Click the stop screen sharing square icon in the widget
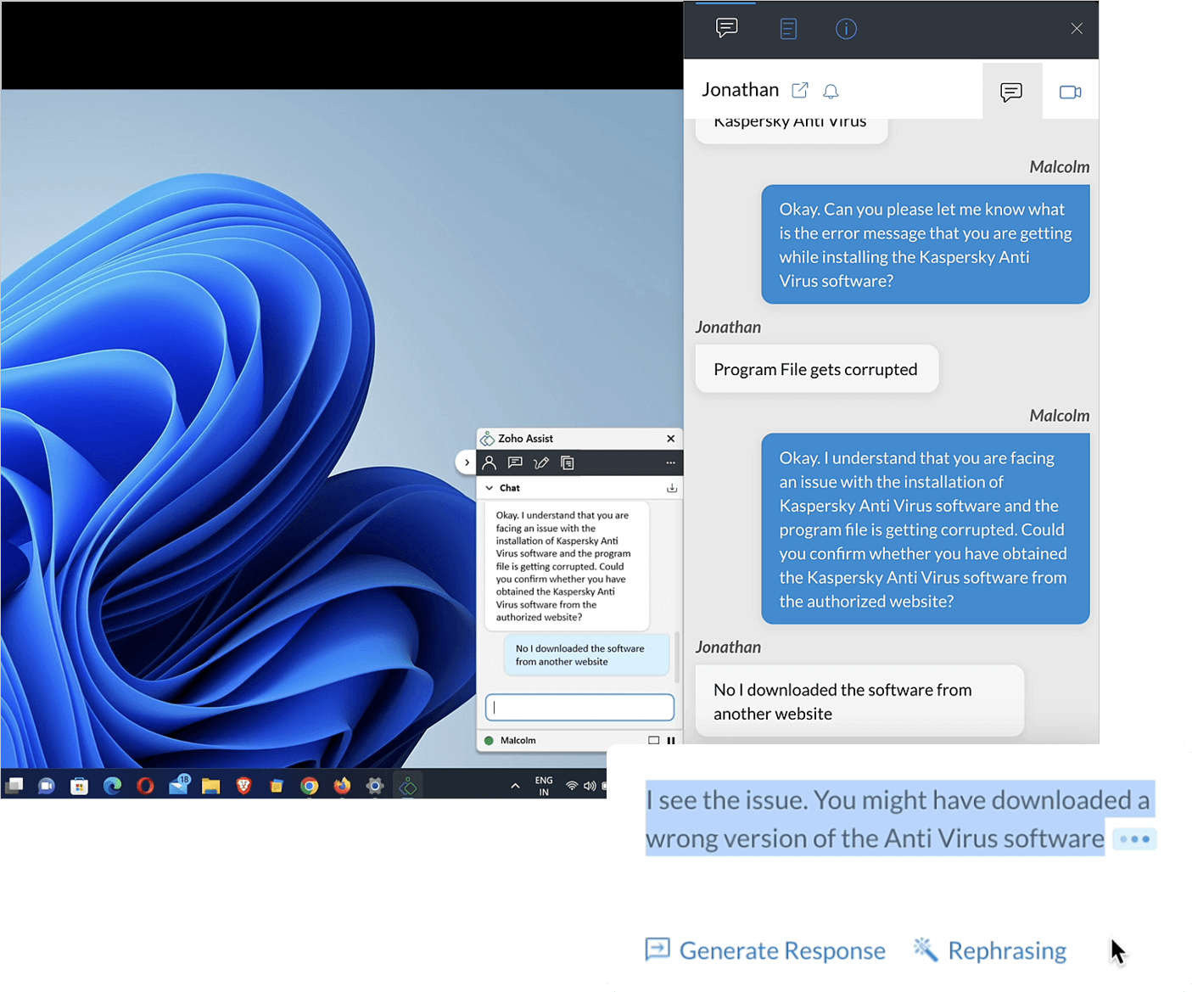The height and width of the screenshot is (992, 1192). point(653,741)
